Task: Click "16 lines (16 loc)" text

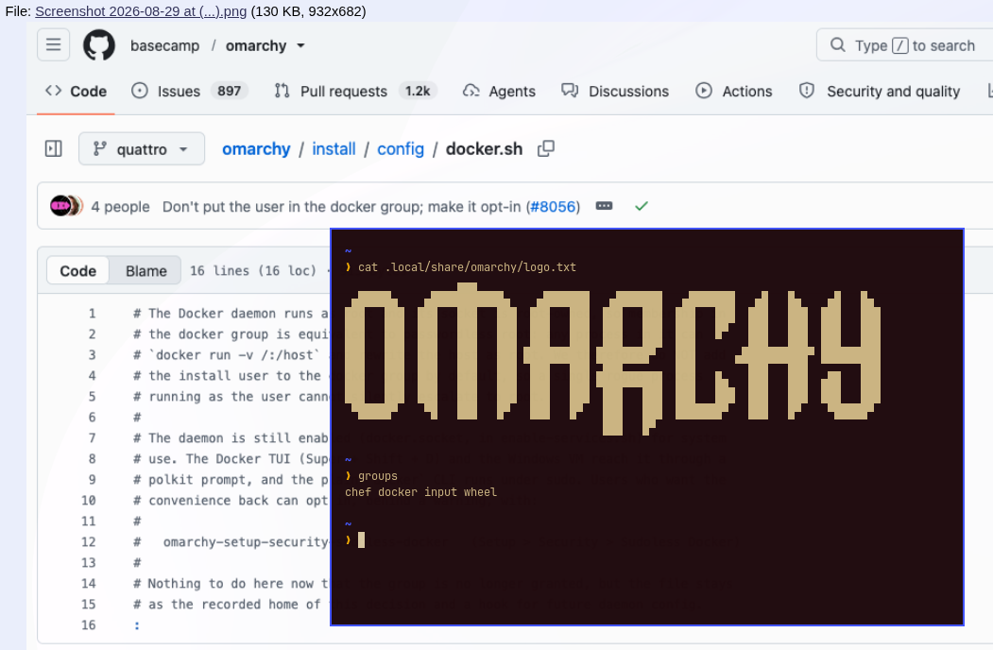Action: tap(252, 271)
